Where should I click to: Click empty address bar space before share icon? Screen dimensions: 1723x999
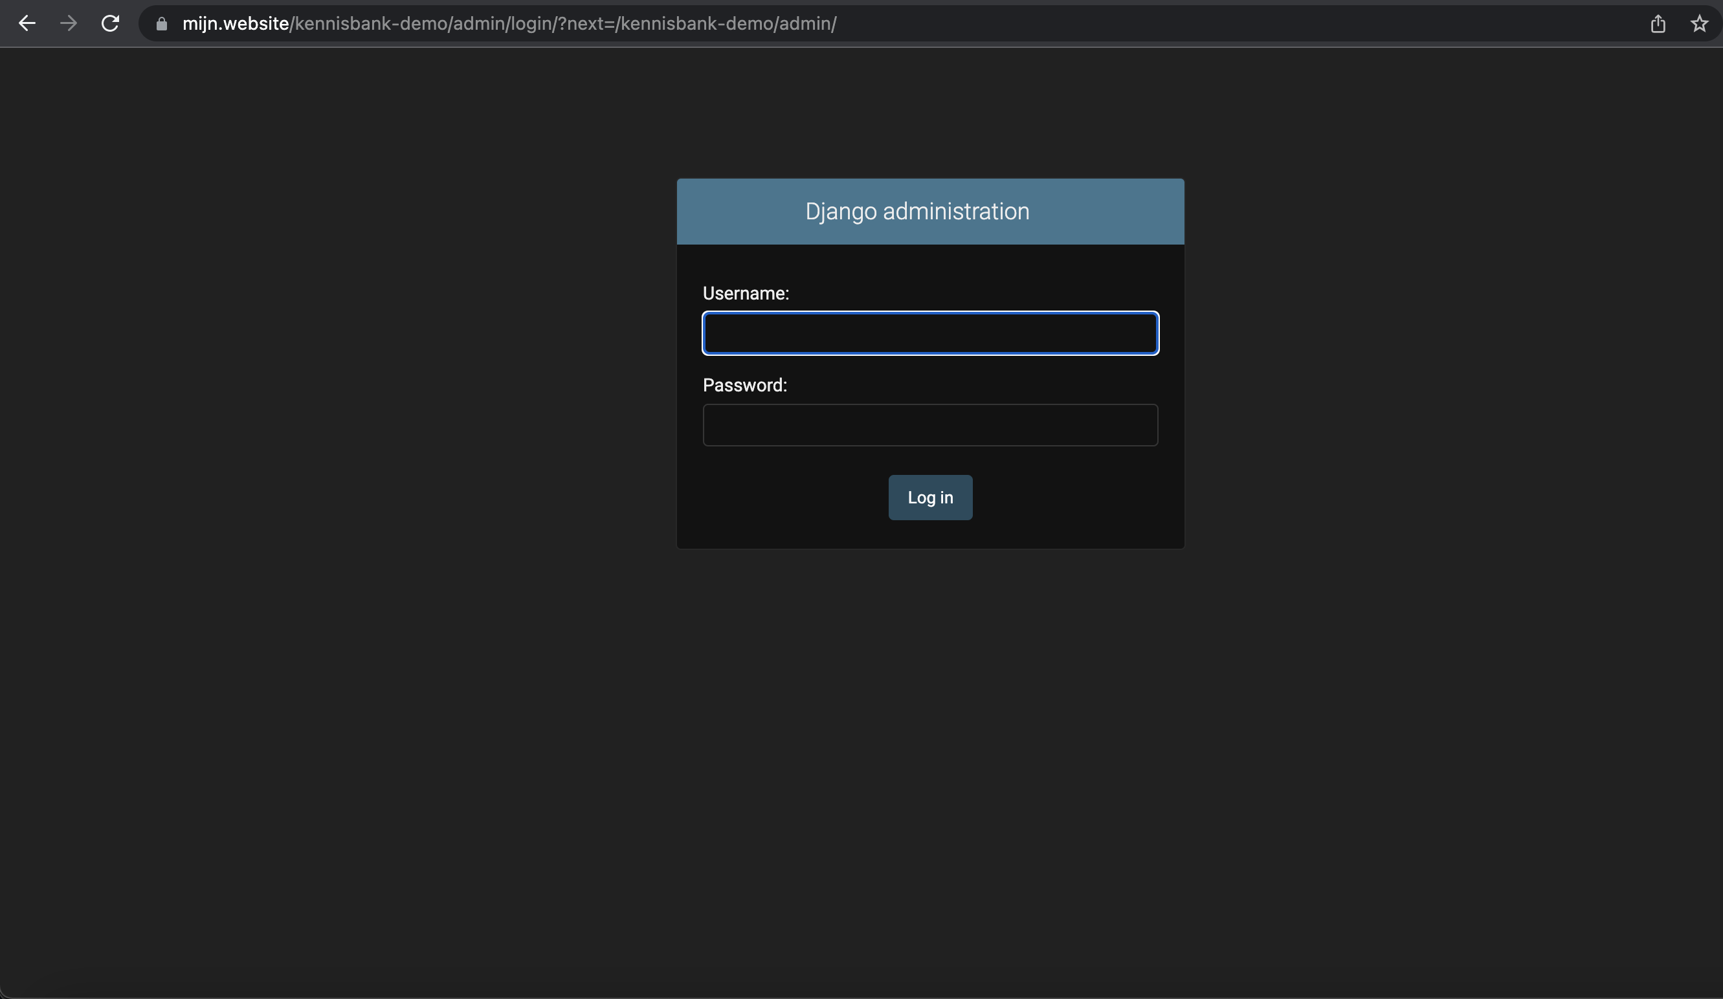1299,24
